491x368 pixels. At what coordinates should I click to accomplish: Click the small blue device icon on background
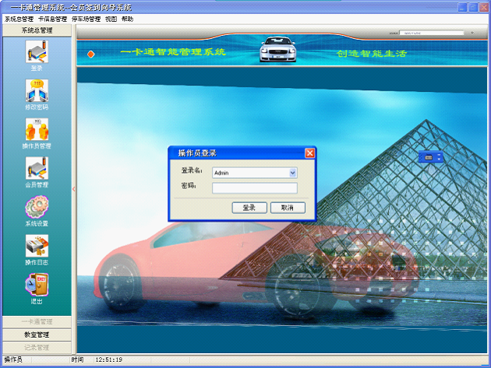[430, 157]
